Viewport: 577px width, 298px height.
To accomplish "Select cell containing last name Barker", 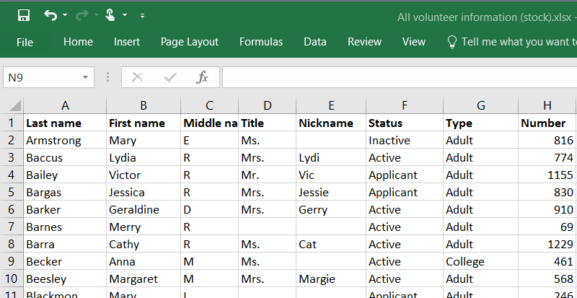I will click(x=64, y=210).
